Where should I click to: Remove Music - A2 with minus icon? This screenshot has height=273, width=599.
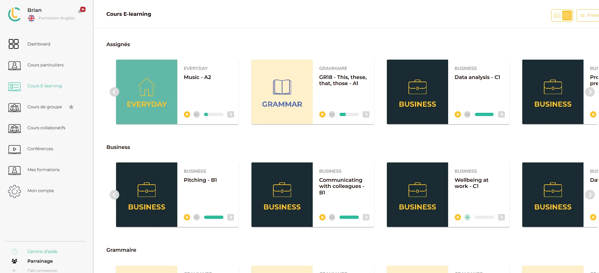pyautogui.click(x=197, y=114)
